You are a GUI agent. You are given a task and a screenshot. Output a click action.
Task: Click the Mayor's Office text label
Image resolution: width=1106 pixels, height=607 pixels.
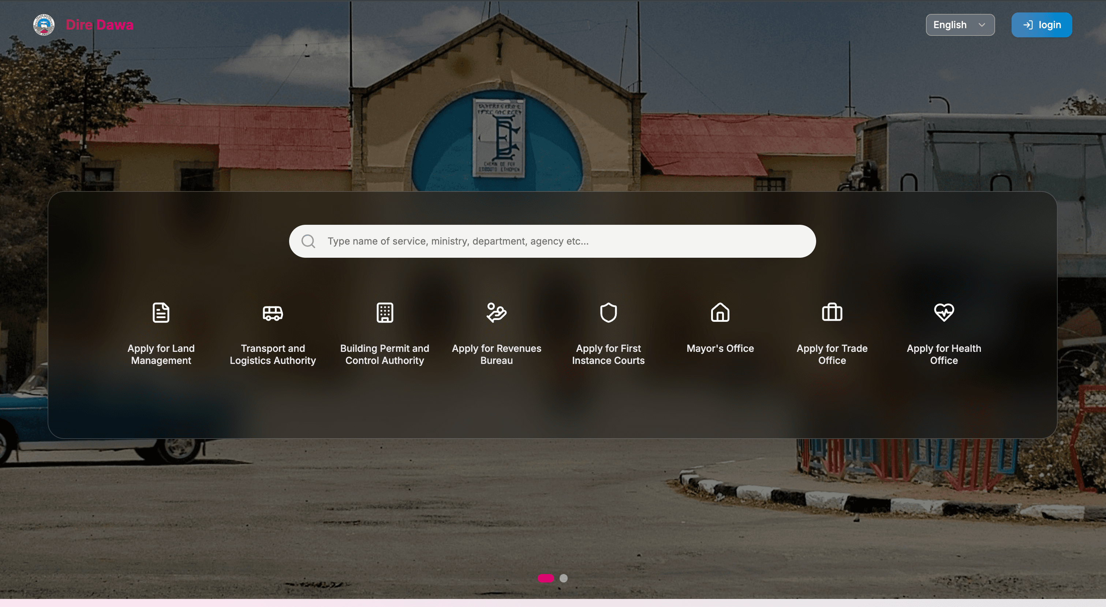click(720, 349)
